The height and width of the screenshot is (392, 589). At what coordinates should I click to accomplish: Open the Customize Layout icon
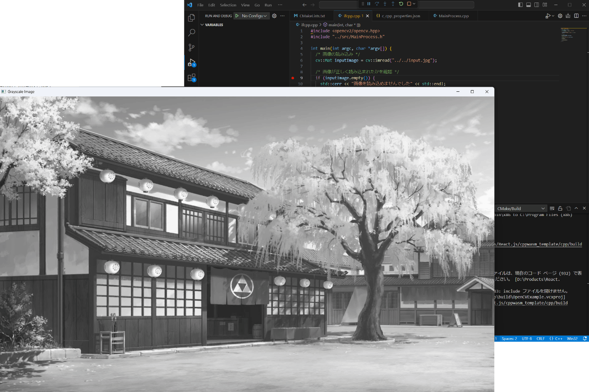click(545, 5)
